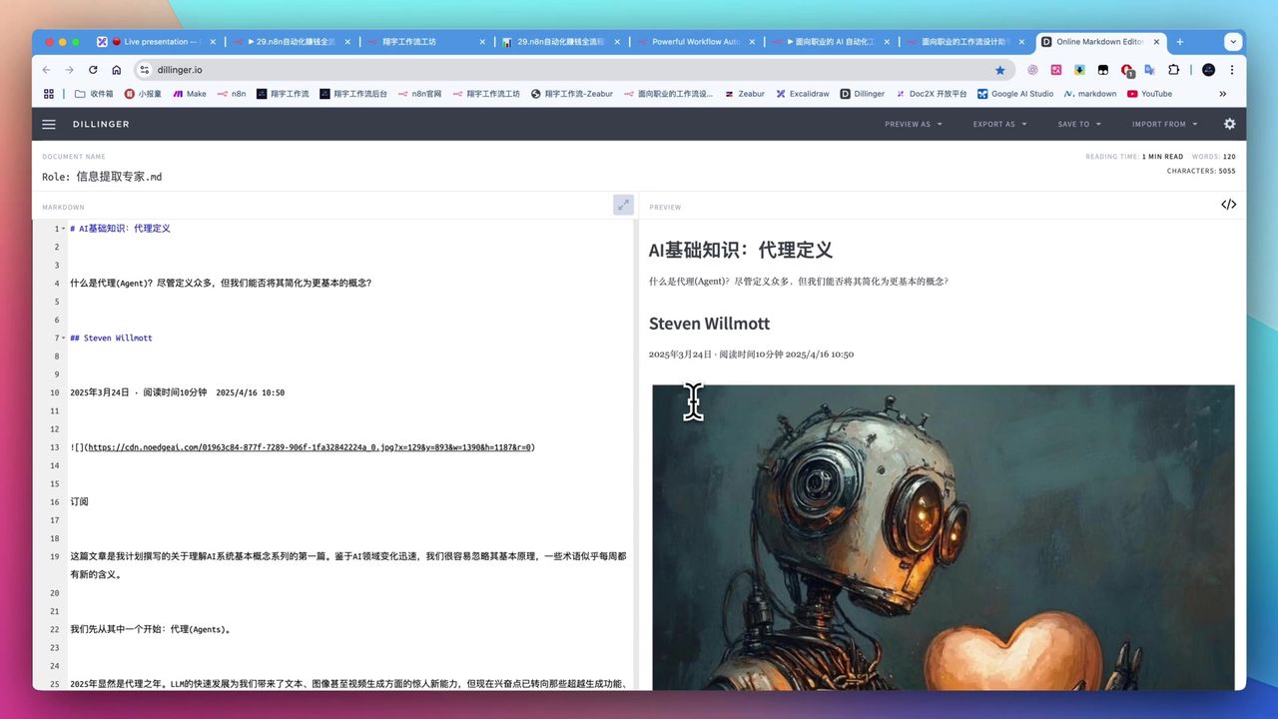Click the bookmark star in address bar

tap(1001, 70)
